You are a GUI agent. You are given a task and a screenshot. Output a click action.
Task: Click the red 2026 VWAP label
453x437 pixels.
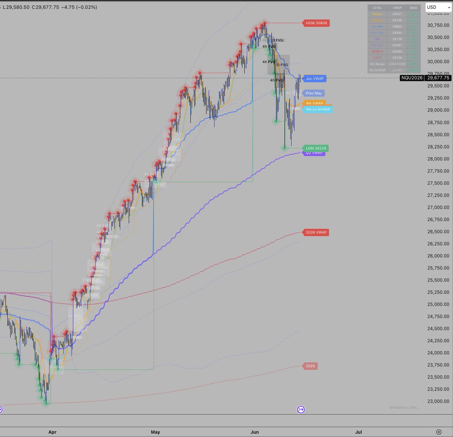(x=316, y=232)
